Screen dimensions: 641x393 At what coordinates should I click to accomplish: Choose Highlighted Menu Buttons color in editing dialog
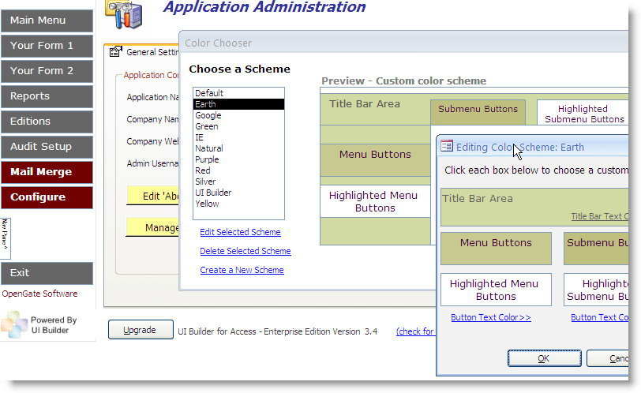(496, 290)
